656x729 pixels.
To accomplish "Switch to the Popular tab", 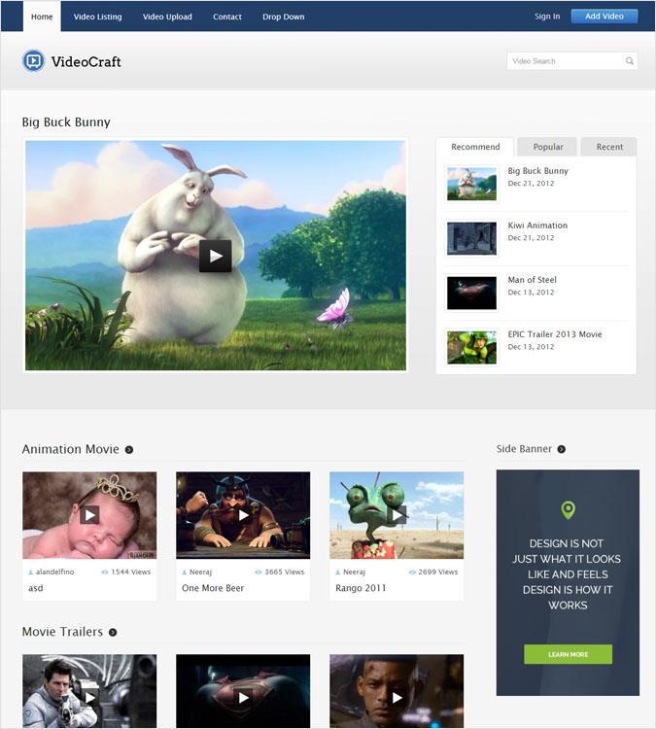I will coord(547,147).
